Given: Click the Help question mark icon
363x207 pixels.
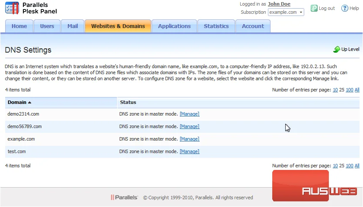Looking at the screenshot, I should (x=344, y=8).
